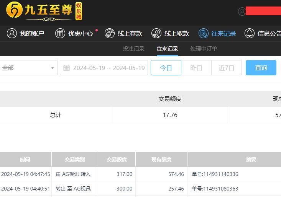The height and width of the screenshot is (197, 281).
Task: Click the calendar icon in date field
Action: [66, 68]
